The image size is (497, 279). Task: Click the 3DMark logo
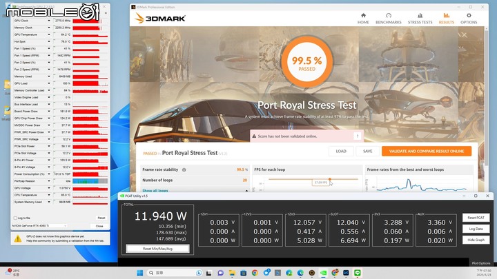coord(160,19)
